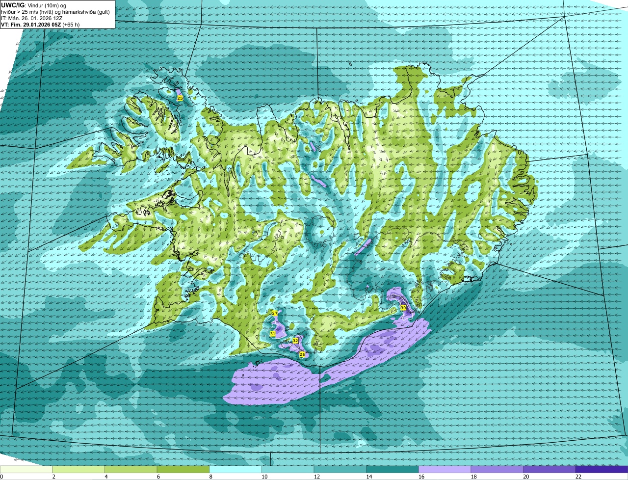Click the yellow gust label 26

click(x=302, y=354)
